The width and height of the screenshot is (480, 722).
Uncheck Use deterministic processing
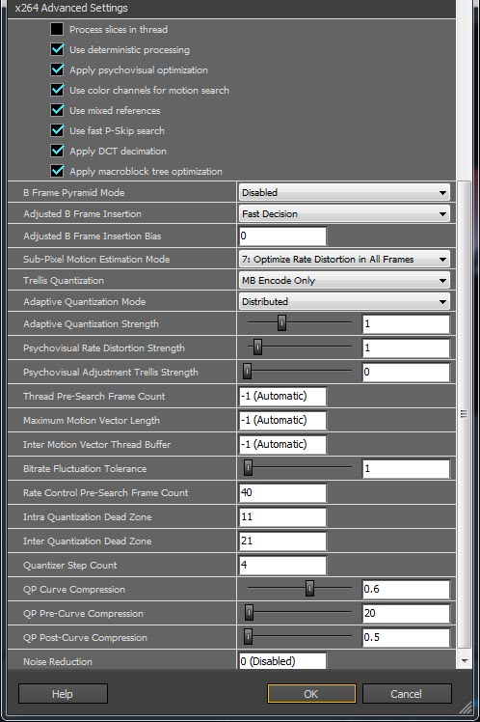pyautogui.click(x=57, y=49)
